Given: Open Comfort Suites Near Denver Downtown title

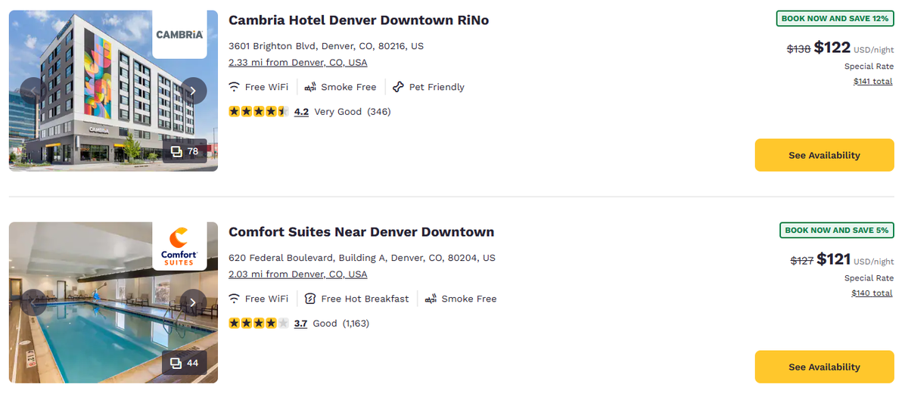Looking at the screenshot, I should [x=361, y=232].
